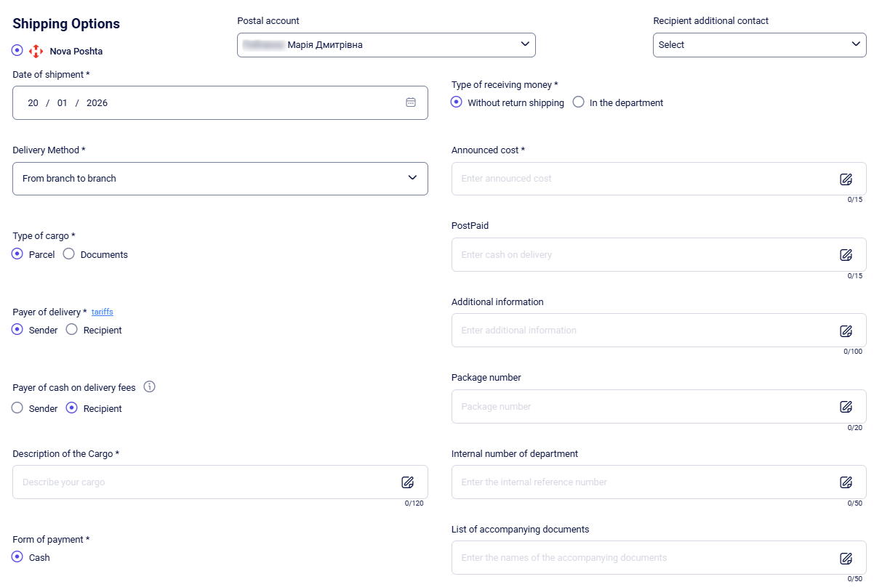
Task: Select the Nova Poshta shipping option
Action: 17,51
